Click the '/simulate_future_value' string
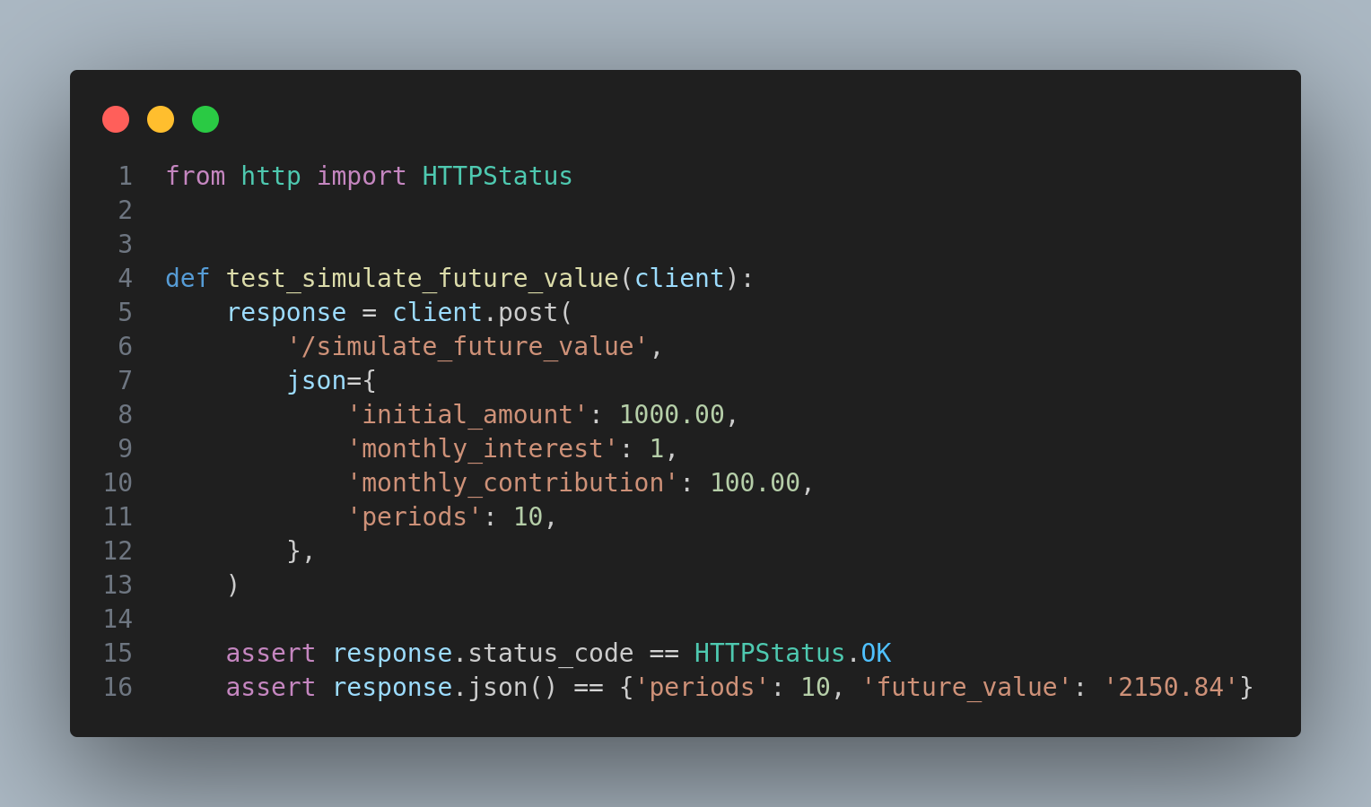Screen dimensions: 1371x807 pyautogui.click(x=467, y=346)
